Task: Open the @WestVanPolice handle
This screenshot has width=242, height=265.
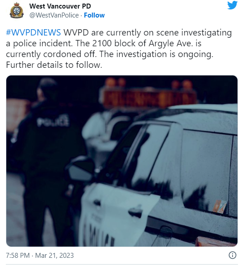Action: click(x=54, y=15)
